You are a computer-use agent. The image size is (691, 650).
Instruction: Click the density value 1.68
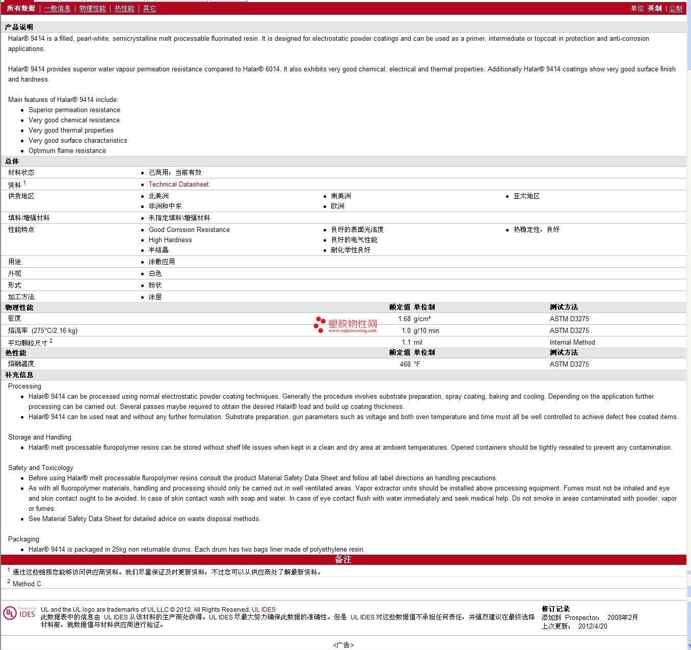404,319
